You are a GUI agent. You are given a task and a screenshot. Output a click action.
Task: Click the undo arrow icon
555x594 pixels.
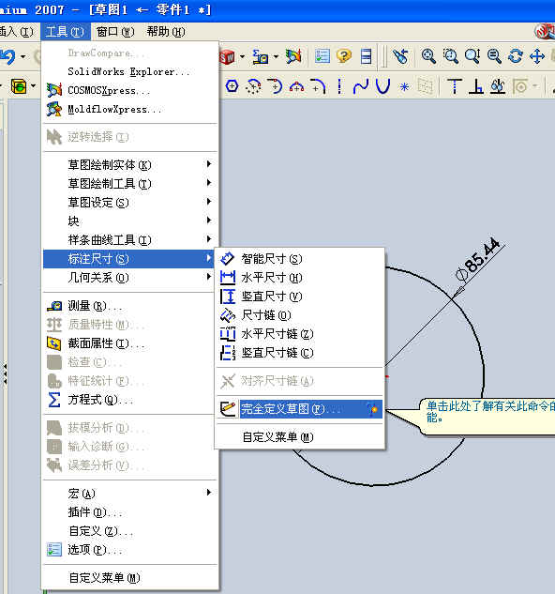coord(7,57)
